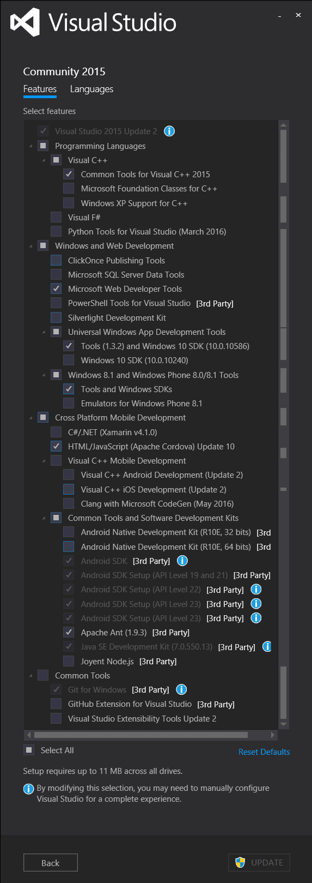The height and width of the screenshot is (883, 312).
Task: Click the Back button
Action: (51, 863)
